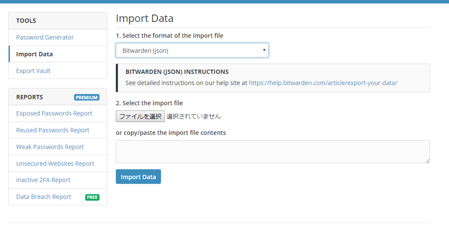Click the Import Data page heading
This screenshot has height=241, width=449.
(145, 18)
